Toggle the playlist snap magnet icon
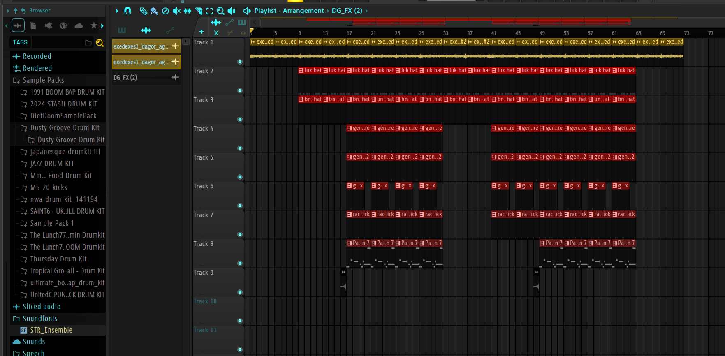Screen dimensions: 725x356 pyautogui.click(x=128, y=11)
